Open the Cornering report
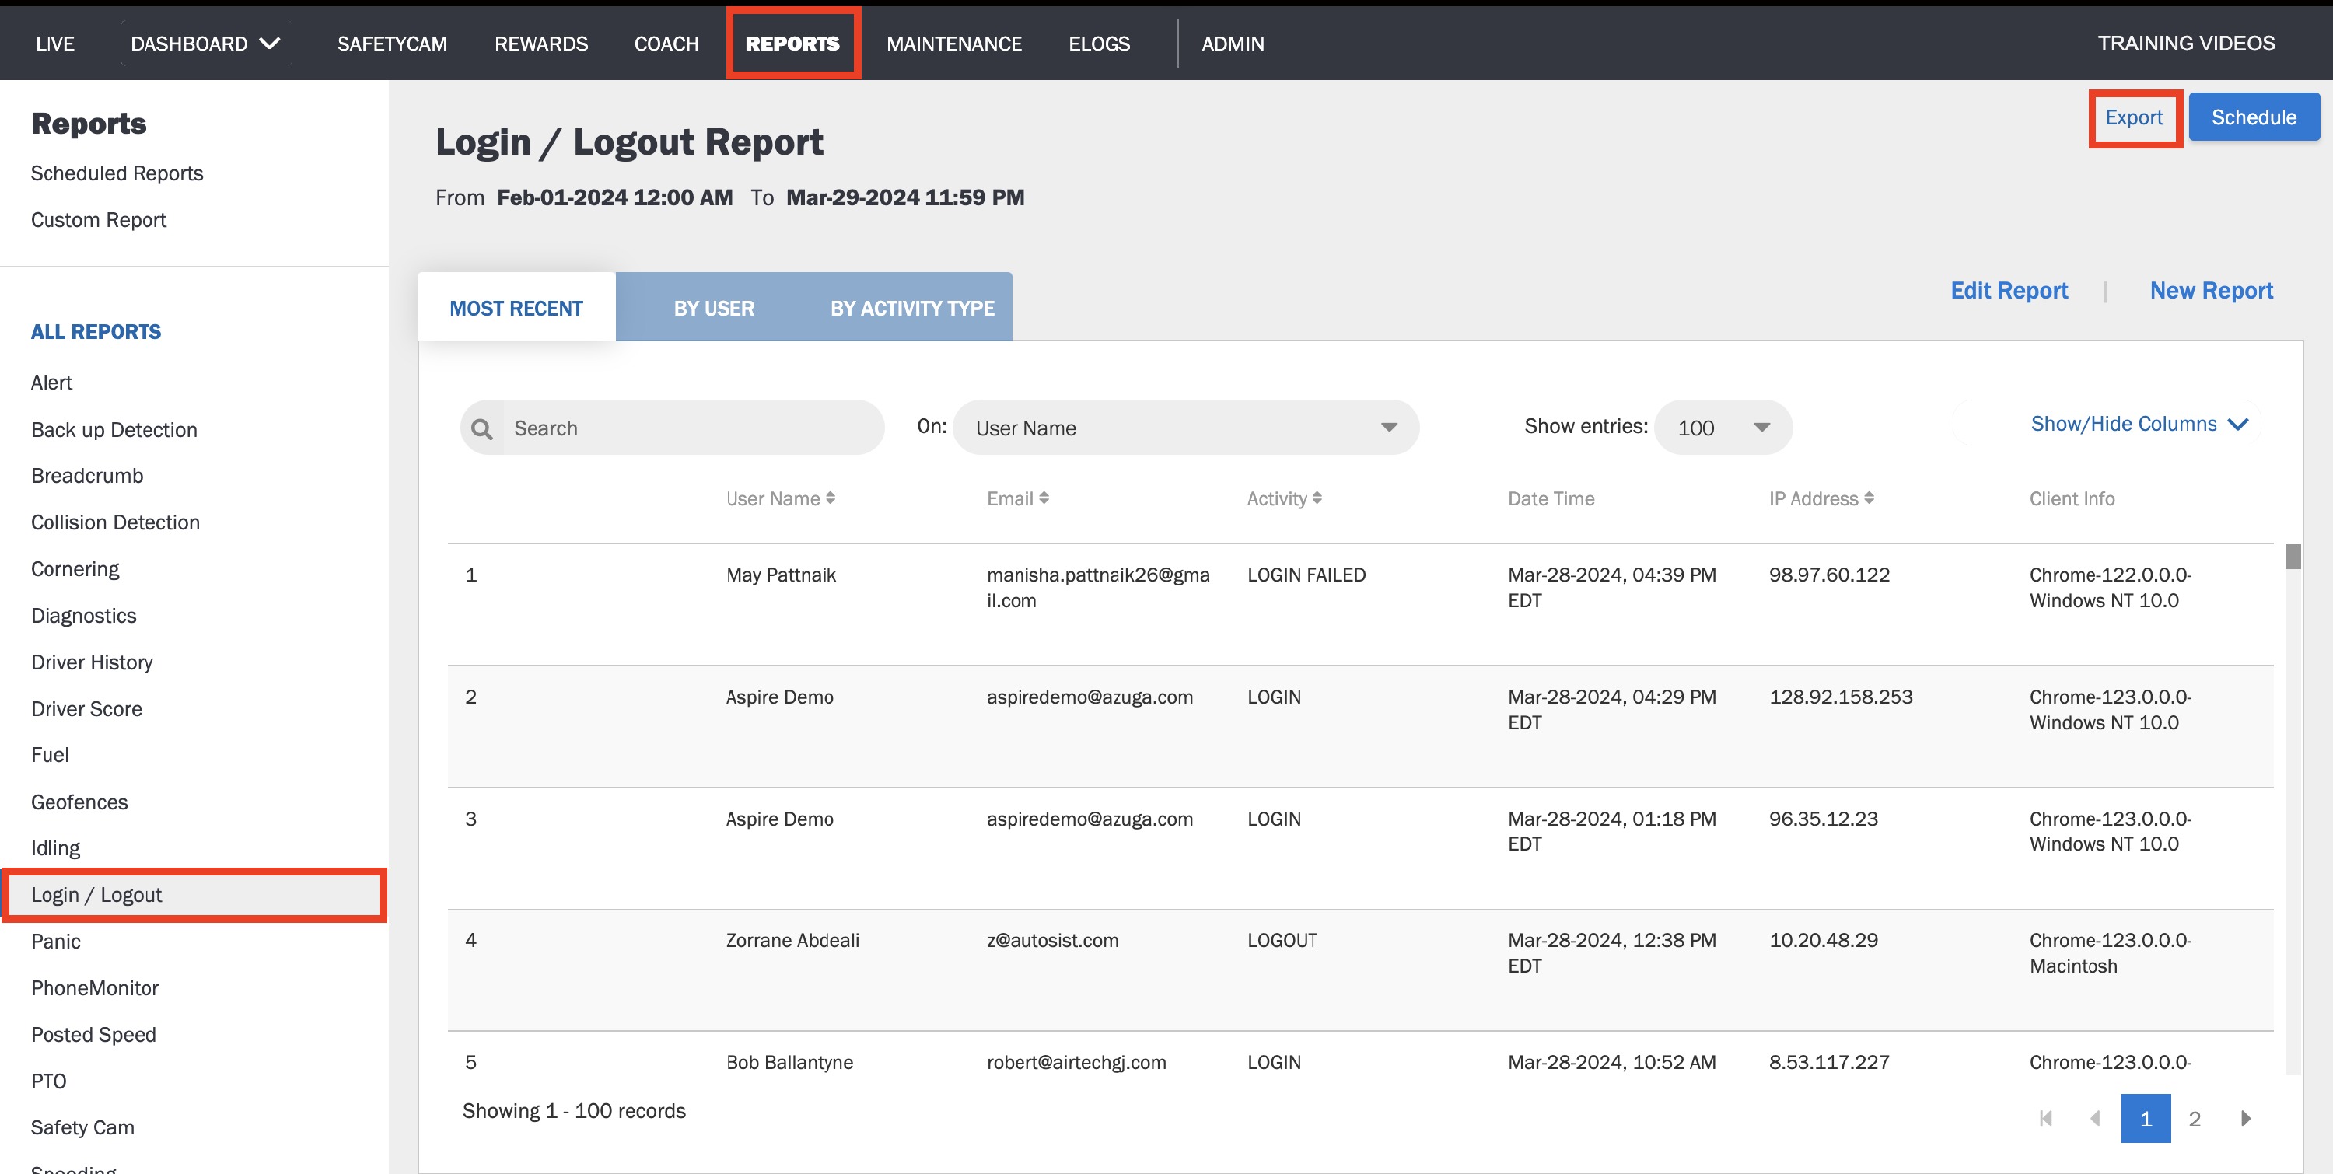Viewport: 2333px width, 1174px height. tap(75, 568)
